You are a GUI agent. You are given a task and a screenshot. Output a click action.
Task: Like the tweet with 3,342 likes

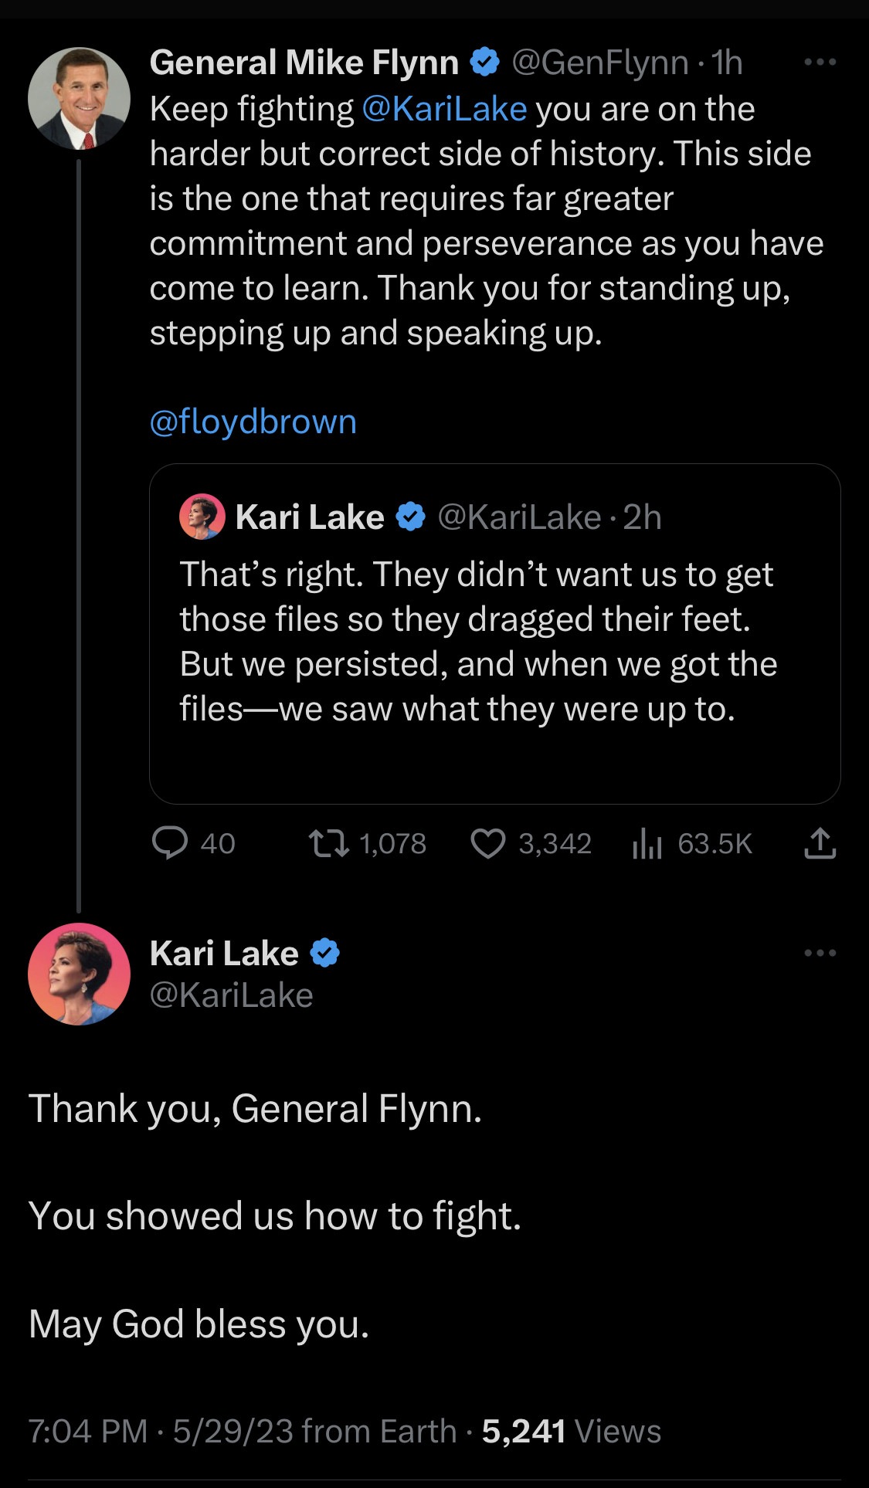click(488, 843)
